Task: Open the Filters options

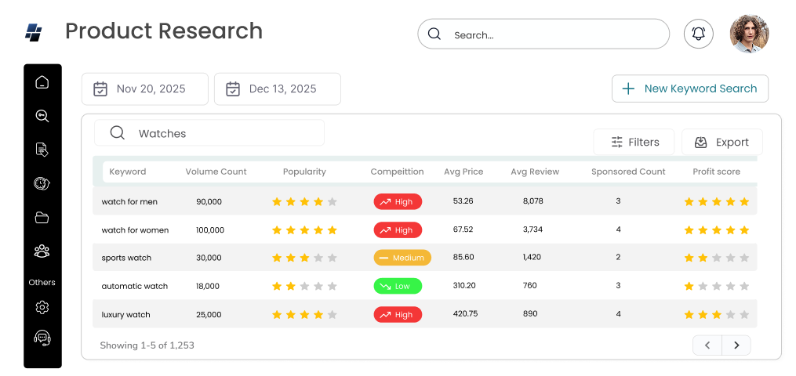Action: coord(634,142)
